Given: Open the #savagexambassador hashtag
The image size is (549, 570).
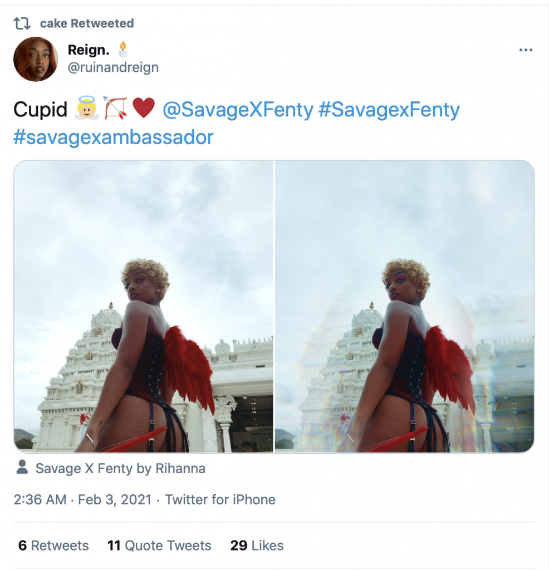Looking at the screenshot, I should 113,137.
